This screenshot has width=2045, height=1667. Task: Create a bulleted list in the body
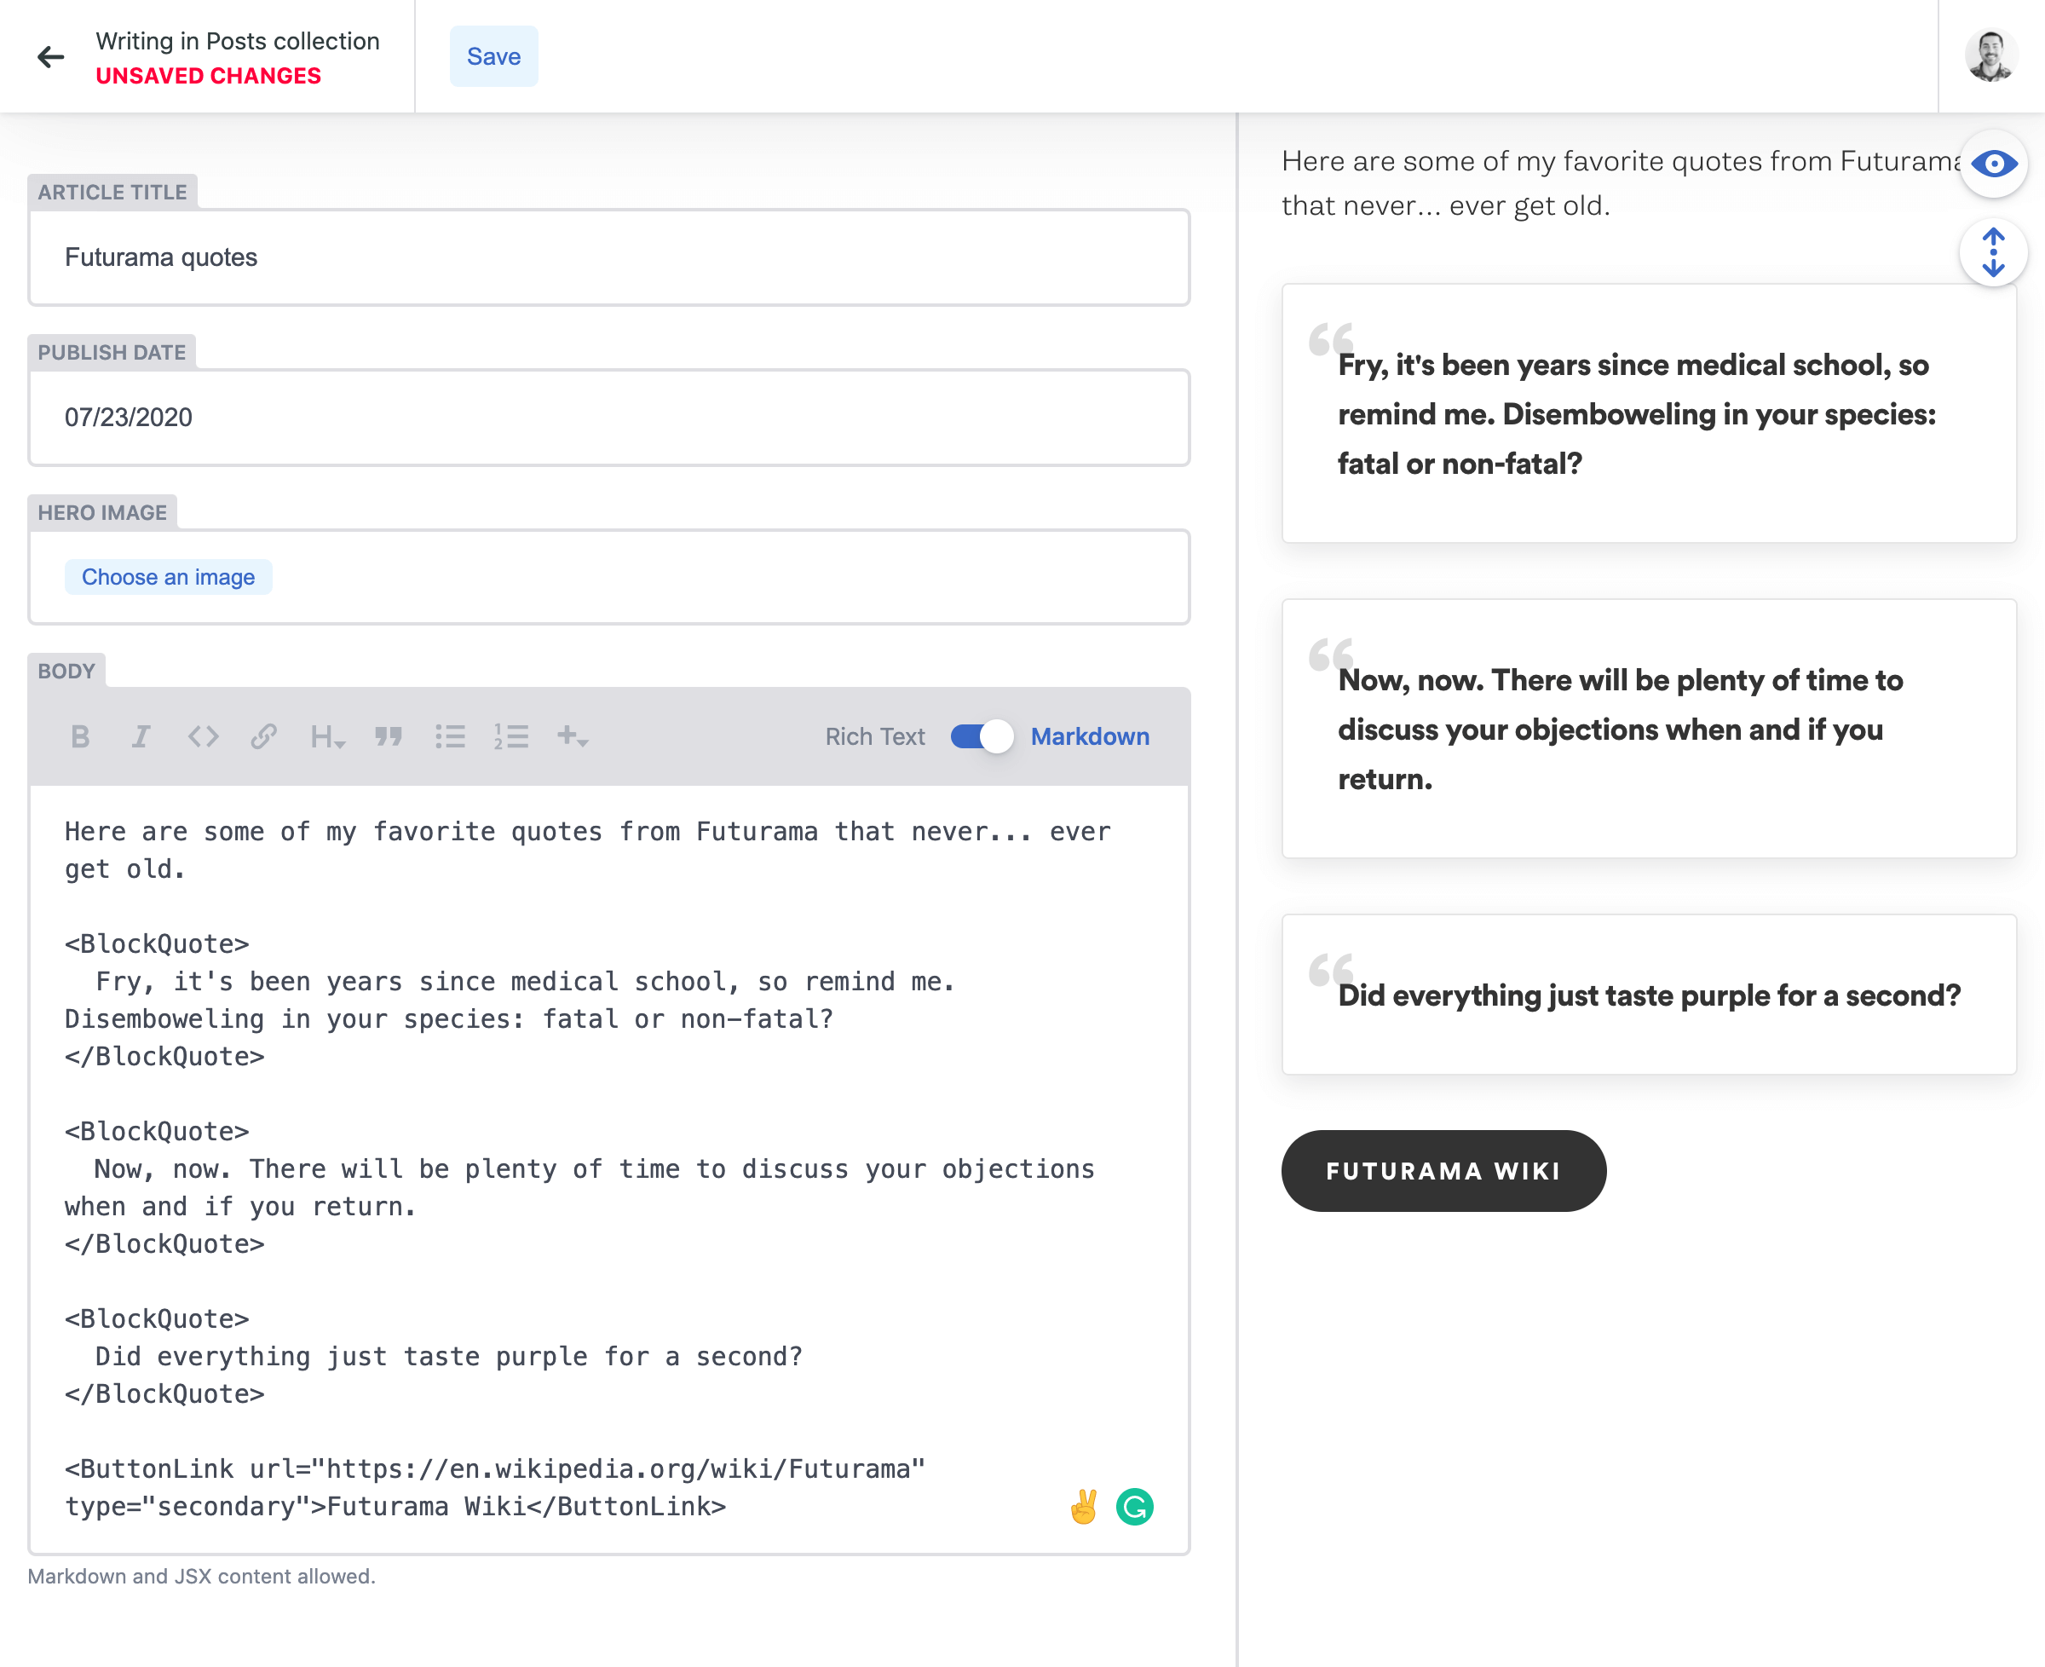450,736
